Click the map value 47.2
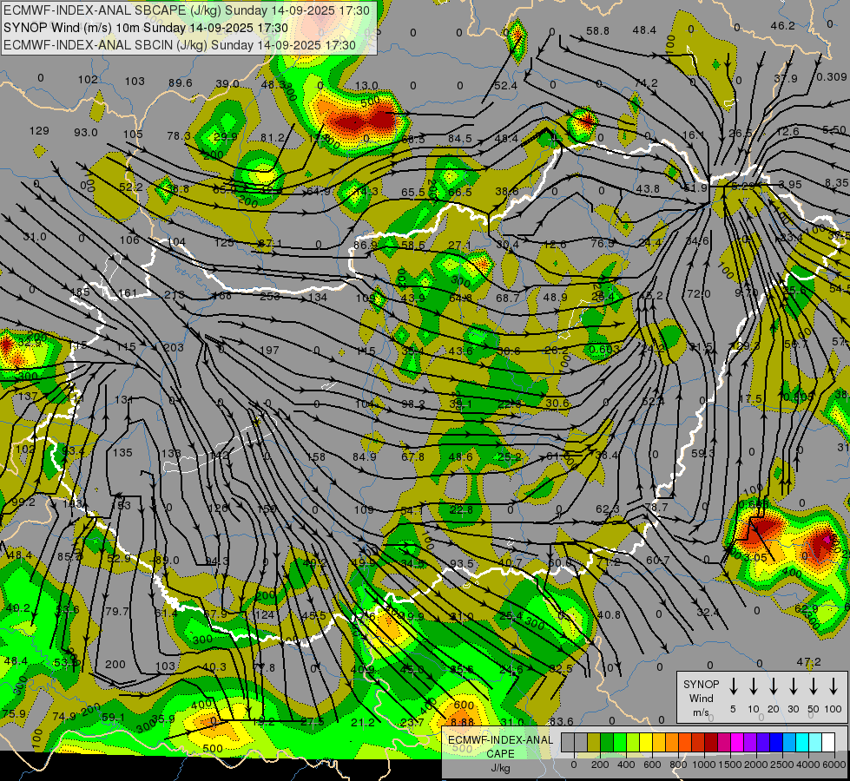The image size is (850, 781). 809,662
